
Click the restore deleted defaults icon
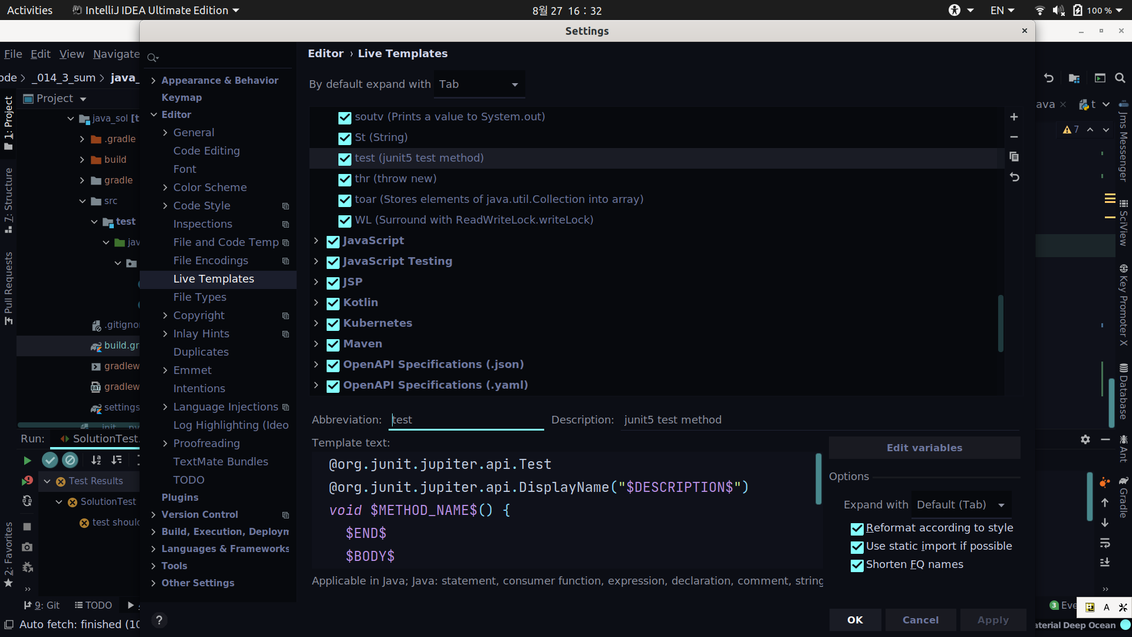coord(1013,177)
